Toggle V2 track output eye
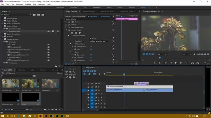Image resolution: width=211 pixels, height=118 pixels. (x=99, y=87)
